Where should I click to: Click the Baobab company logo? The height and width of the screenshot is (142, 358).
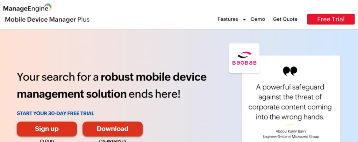coord(244,58)
